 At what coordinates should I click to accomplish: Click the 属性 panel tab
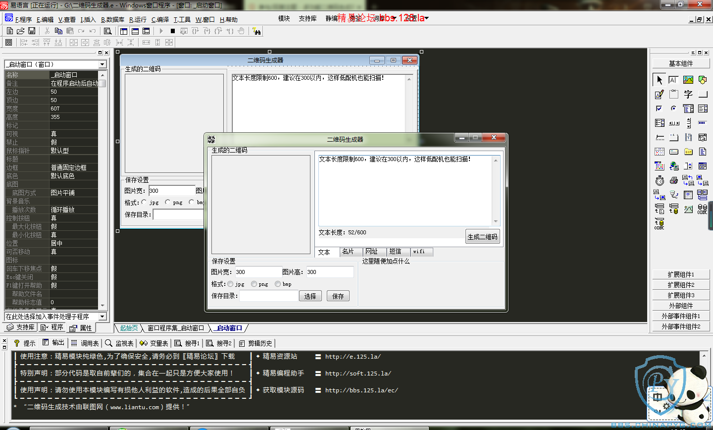click(x=81, y=328)
